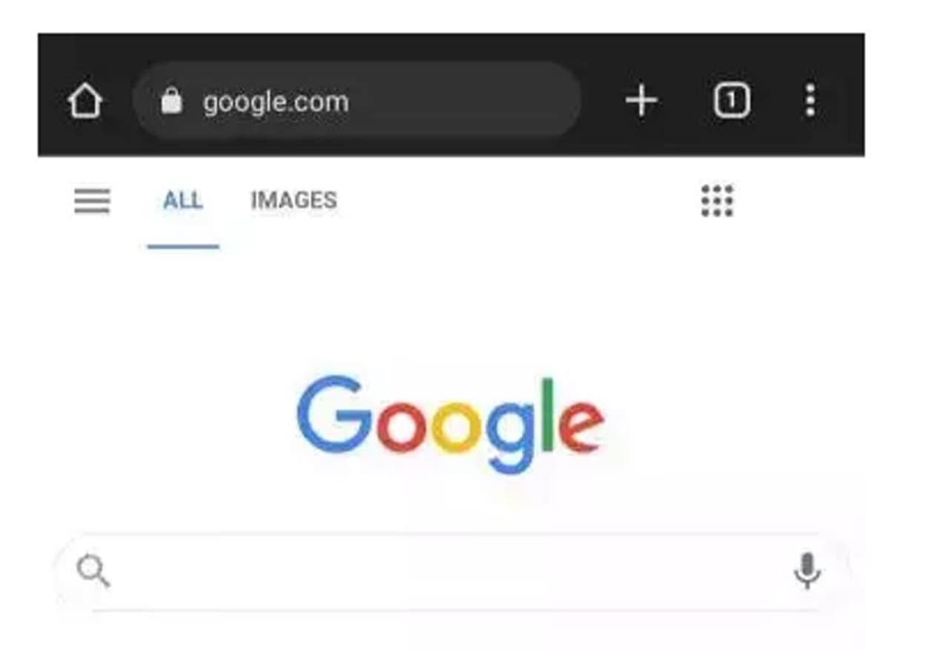The width and height of the screenshot is (949, 650).
Task: Tap the home icon in browser toolbar
Action: pyautogui.click(x=85, y=101)
